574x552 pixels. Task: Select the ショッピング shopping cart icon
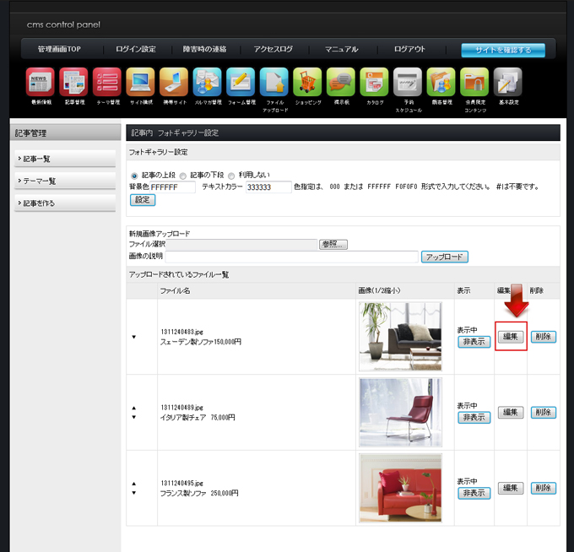tap(307, 83)
